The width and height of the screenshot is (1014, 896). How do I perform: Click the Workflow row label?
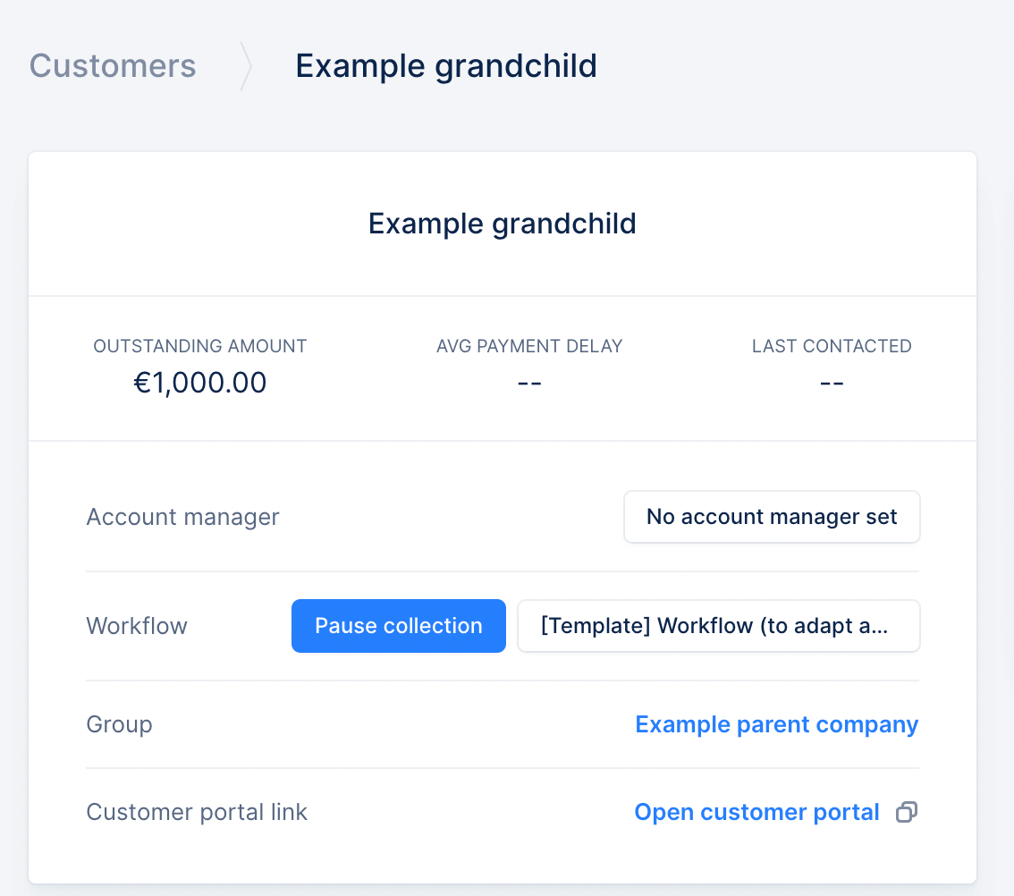pos(137,626)
